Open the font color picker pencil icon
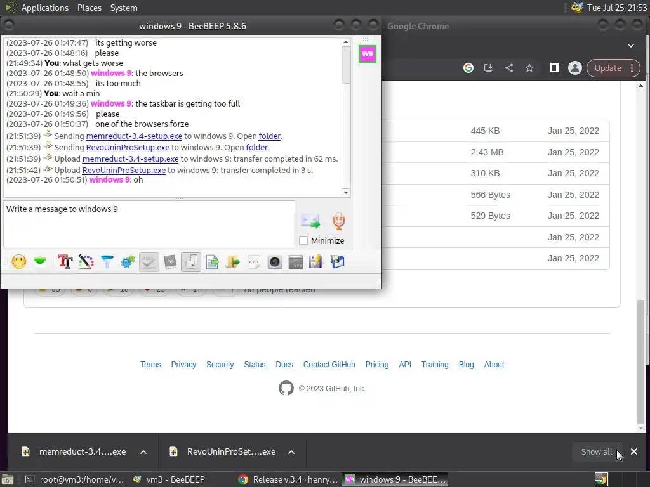This screenshot has height=487, width=650. [86, 262]
